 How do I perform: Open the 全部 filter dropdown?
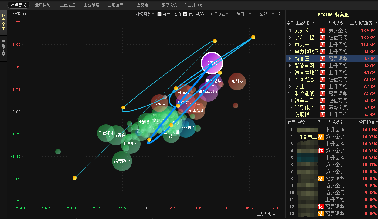(267, 14)
